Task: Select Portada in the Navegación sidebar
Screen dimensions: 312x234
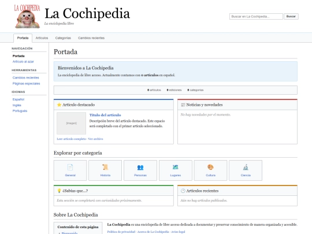Action: (x=18, y=56)
